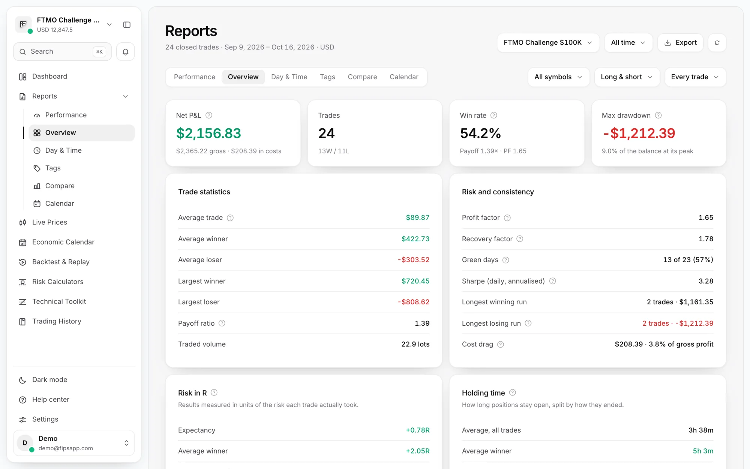The image size is (750, 469).
Task: Click the notifications bell icon
Action: pos(125,52)
